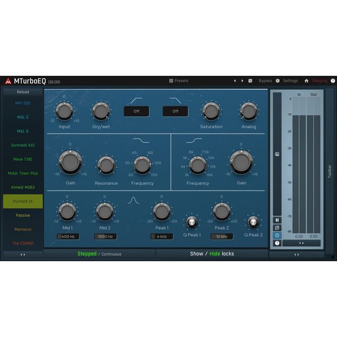
Task: Select the MSL G device
Action: [x=23, y=131]
